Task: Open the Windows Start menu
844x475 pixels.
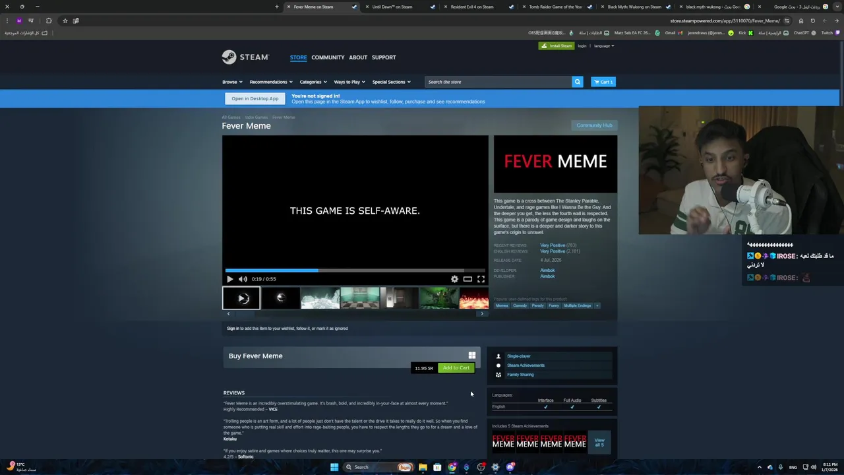Action: click(334, 467)
